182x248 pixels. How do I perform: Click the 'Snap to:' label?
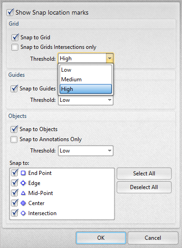19,163
